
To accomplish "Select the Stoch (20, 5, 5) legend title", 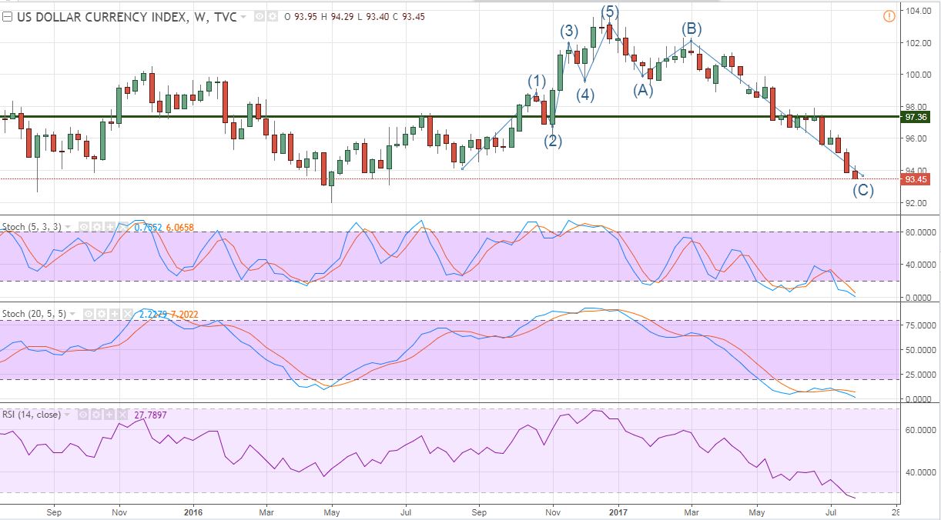I will (35, 314).
